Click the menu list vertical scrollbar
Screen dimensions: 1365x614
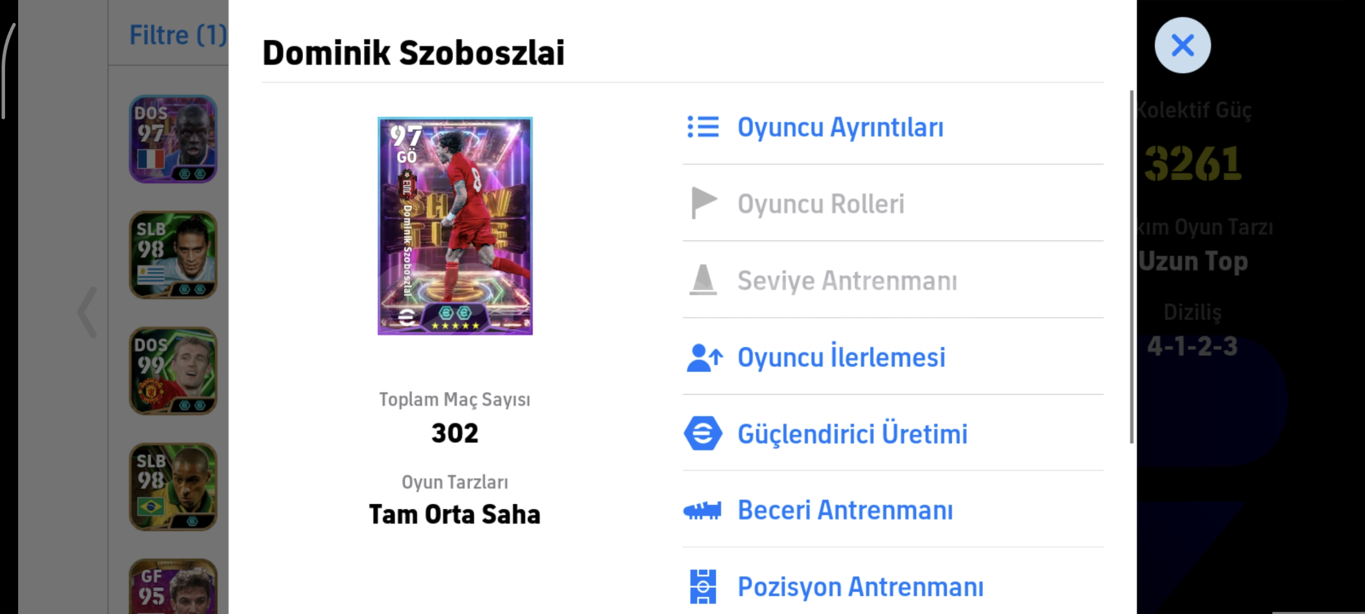tap(1131, 267)
